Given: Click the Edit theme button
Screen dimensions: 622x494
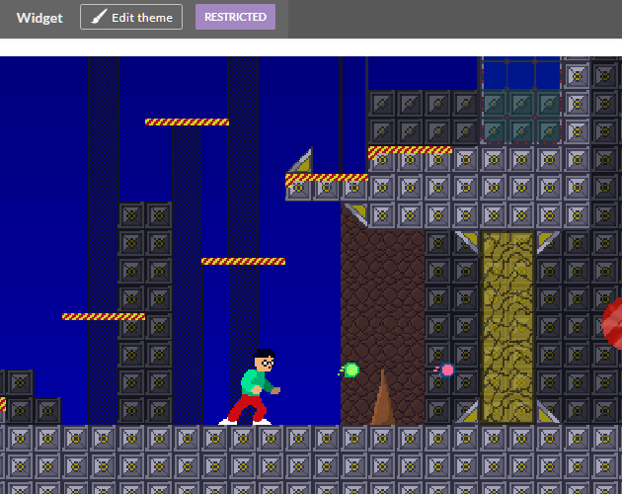Looking at the screenshot, I should (x=131, y=17).
